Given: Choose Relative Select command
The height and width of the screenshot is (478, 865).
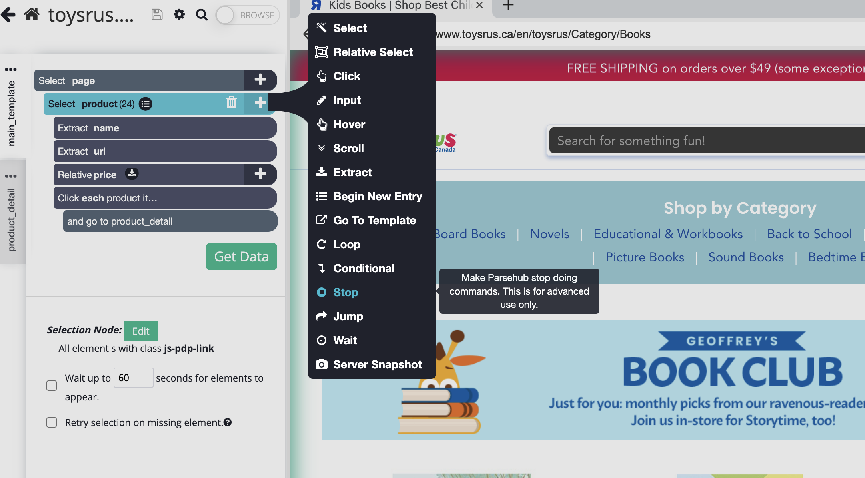Looking at the screenshot, I should point(372,52).
